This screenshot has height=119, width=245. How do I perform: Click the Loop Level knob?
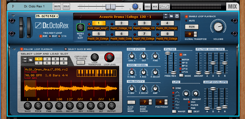(109, 57)
